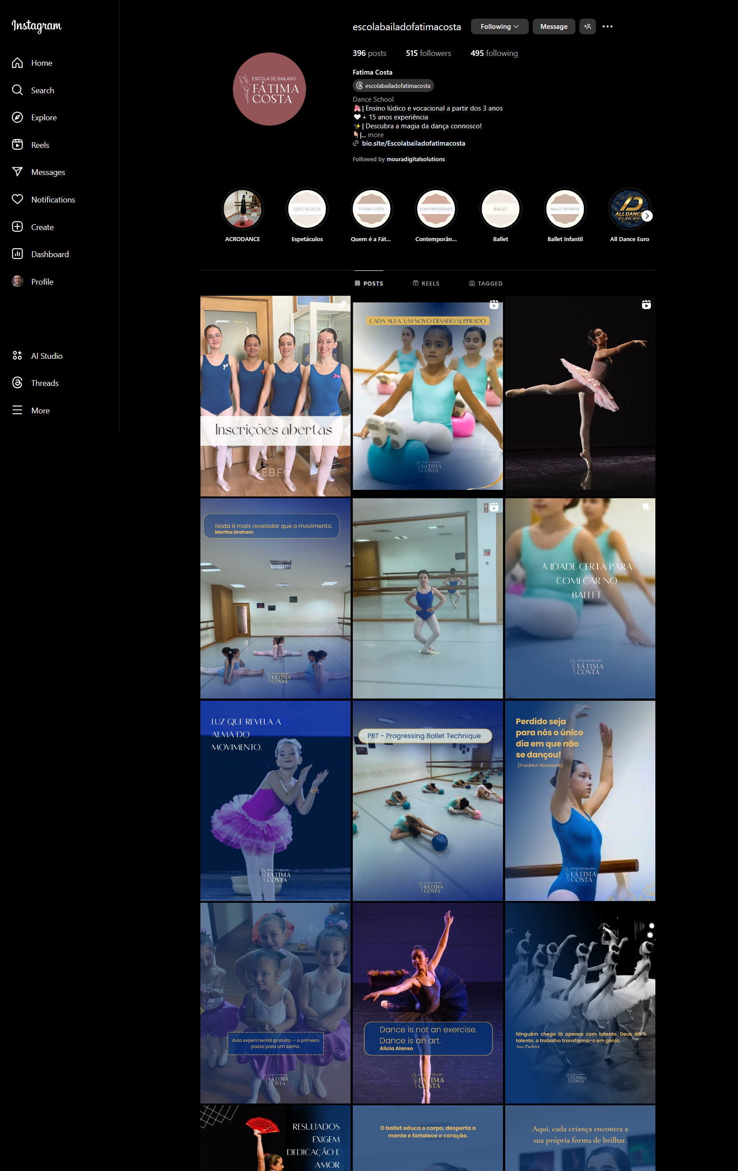Open the Alicia Alonso quote post
The image size is (738, 1171).
427,1003
